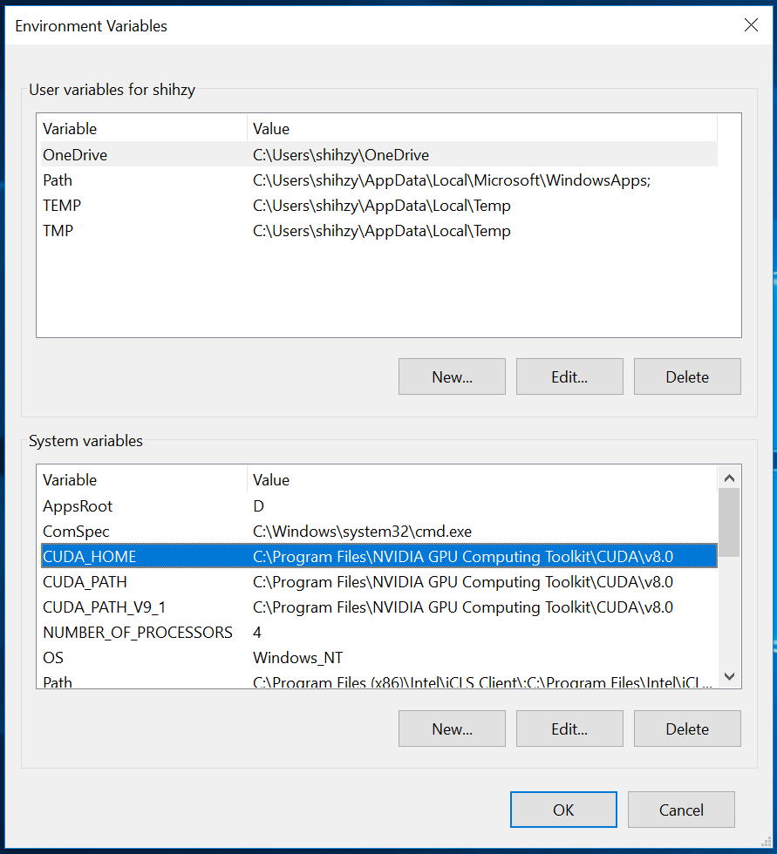777x854 pixels.
Task: Select the OS system variable
Action: coord(379,657)
